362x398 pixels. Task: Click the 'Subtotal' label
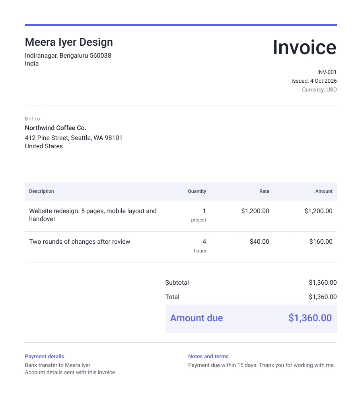point(177,283)
